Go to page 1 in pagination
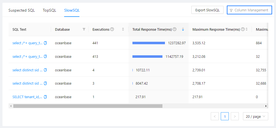 click(225, 117)
